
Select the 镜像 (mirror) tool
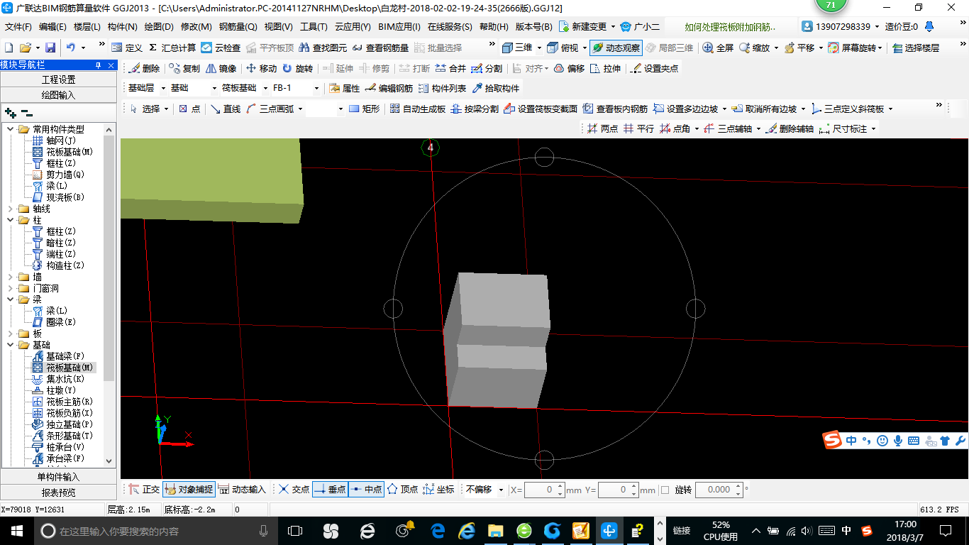221,69
